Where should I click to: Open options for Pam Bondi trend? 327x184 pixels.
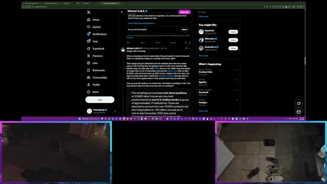click(x=237, y=90)
